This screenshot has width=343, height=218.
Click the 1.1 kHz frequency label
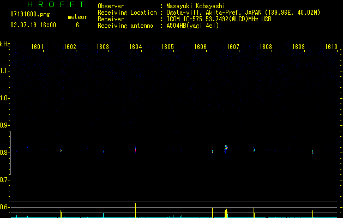point(4,71)
